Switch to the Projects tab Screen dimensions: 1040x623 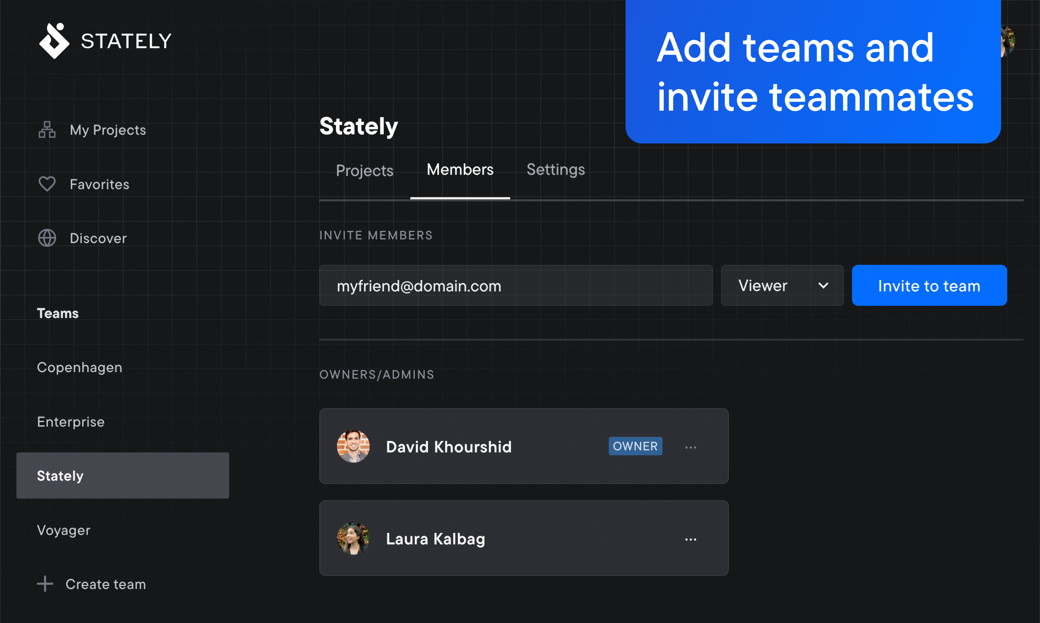click(x=364, y=171)
